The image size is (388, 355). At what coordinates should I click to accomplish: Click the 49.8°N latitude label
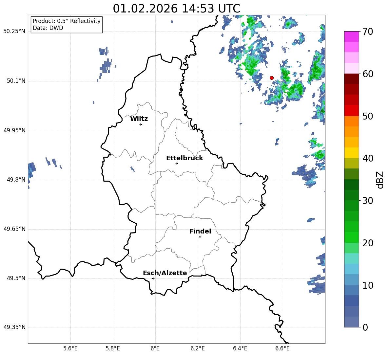pyautogui.click(x=16, y=179)
